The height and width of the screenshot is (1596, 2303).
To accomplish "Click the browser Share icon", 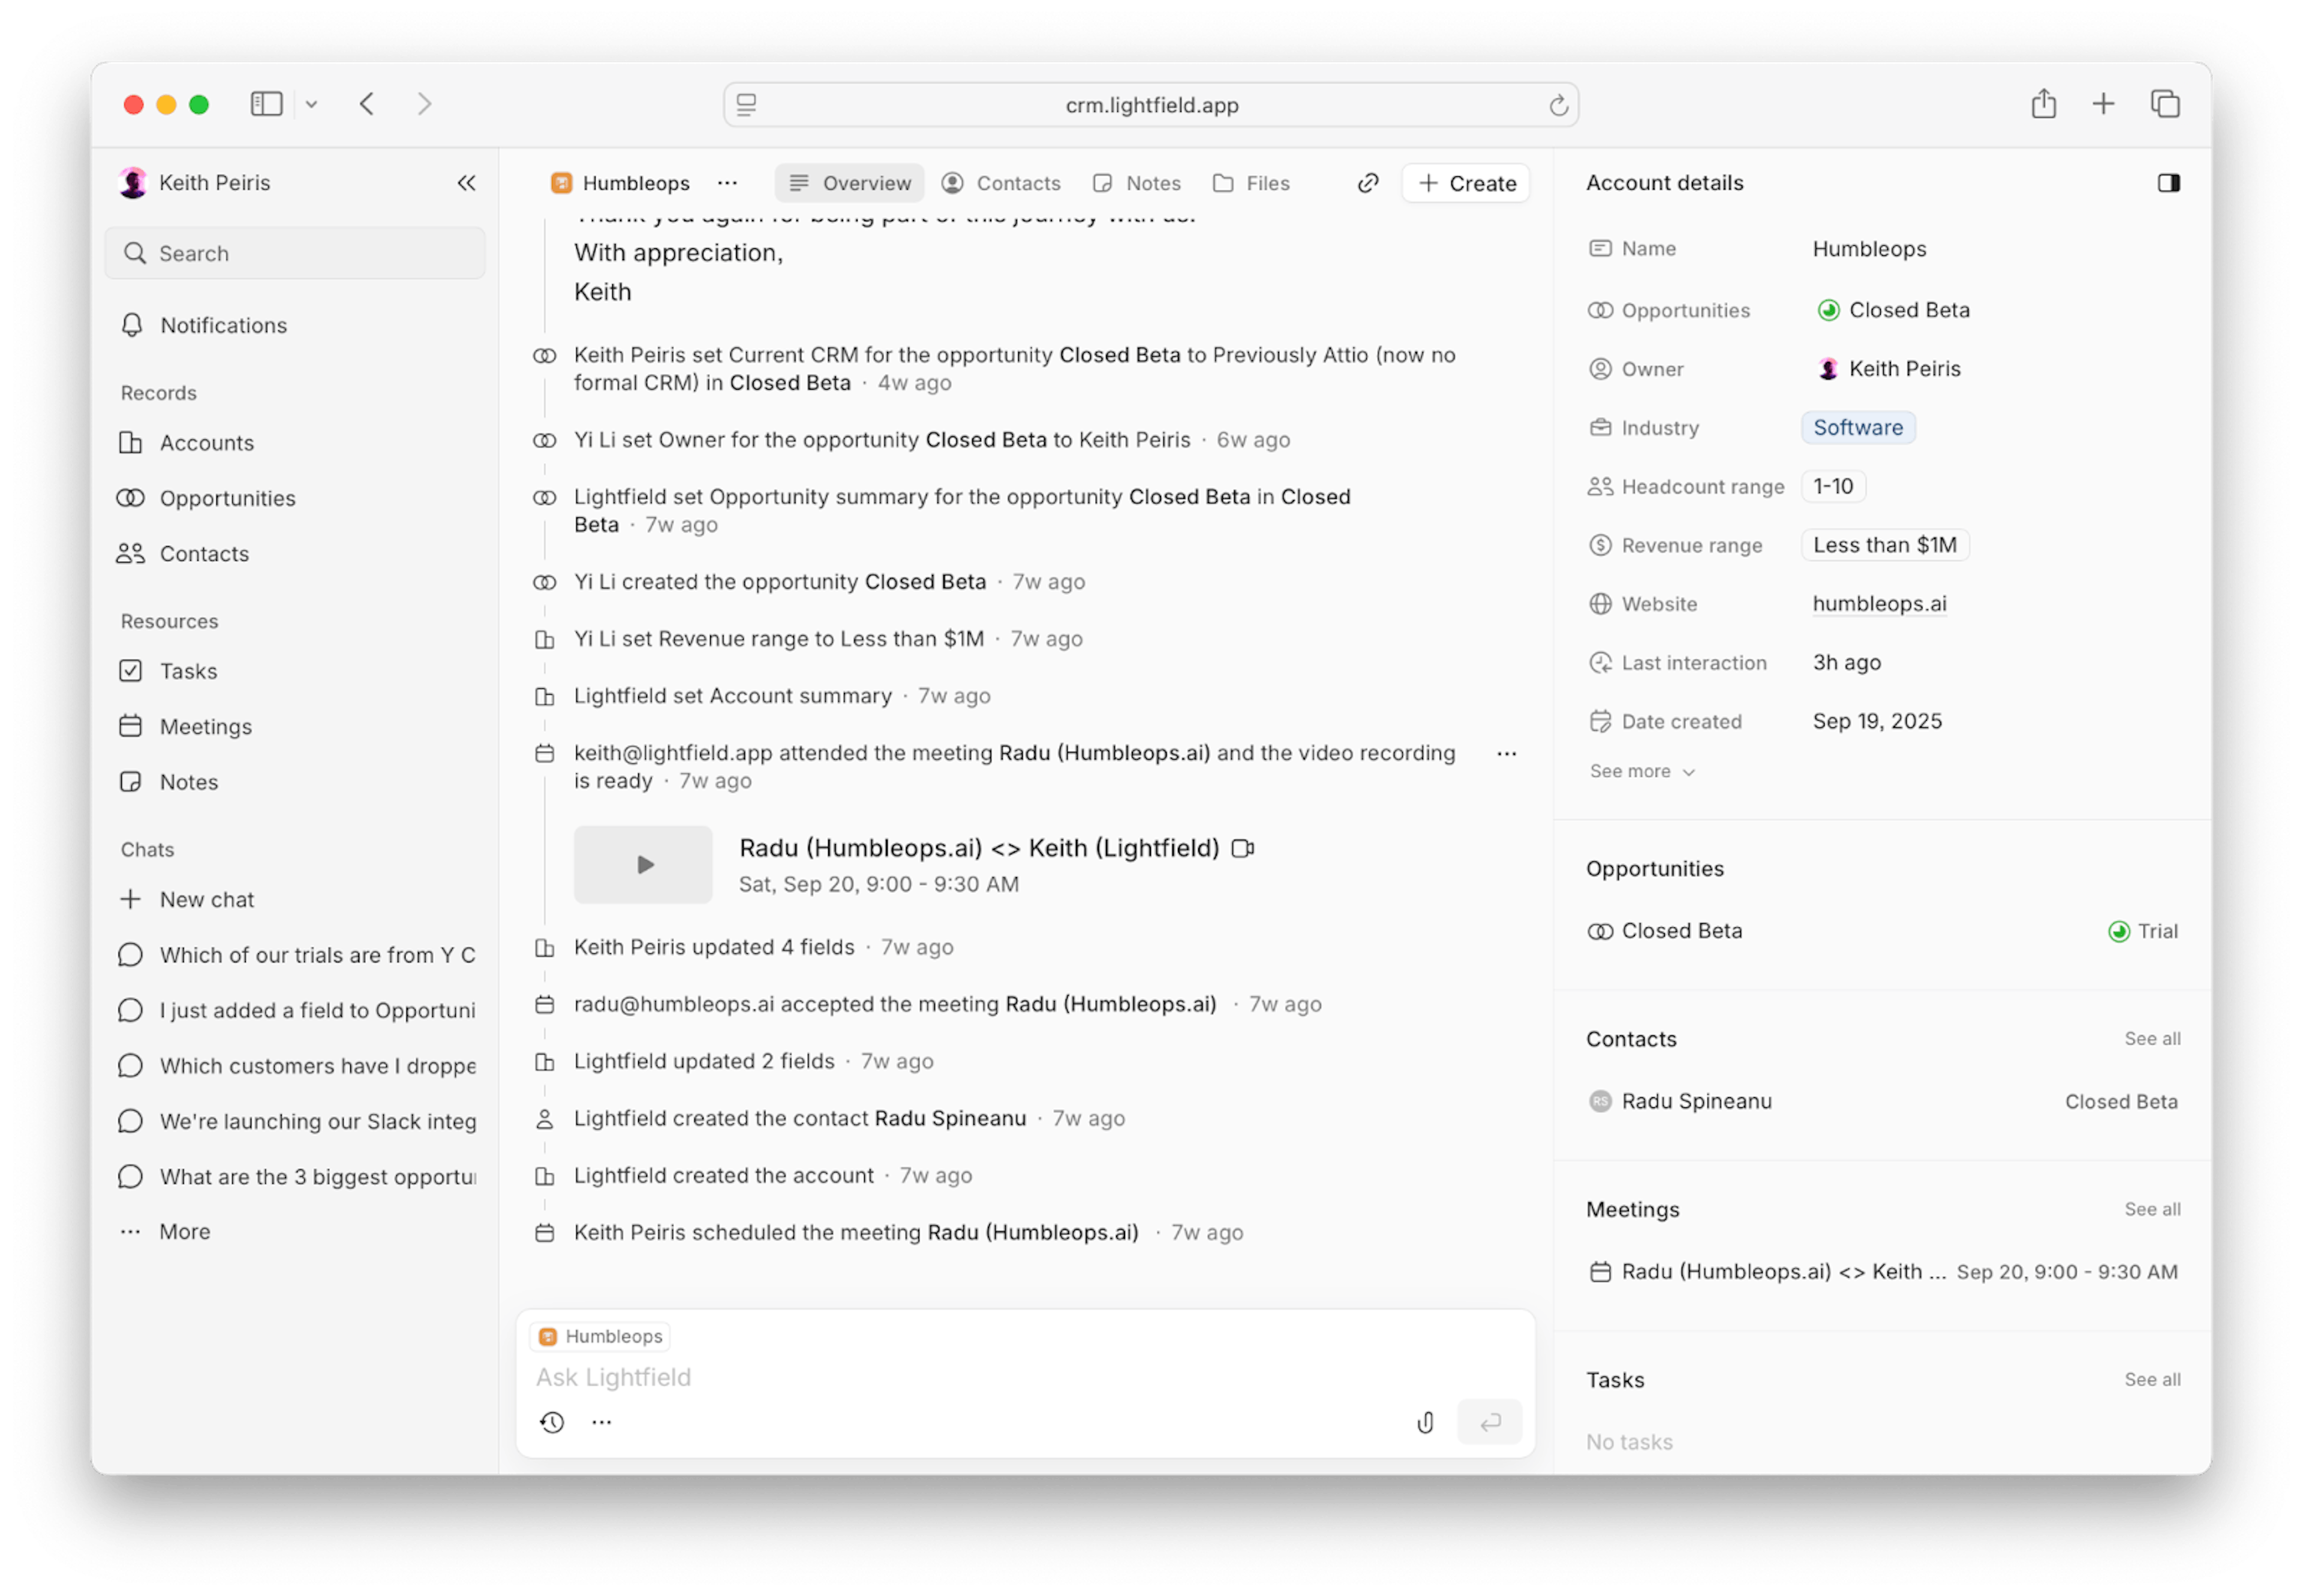I will tap(2043, 104).
